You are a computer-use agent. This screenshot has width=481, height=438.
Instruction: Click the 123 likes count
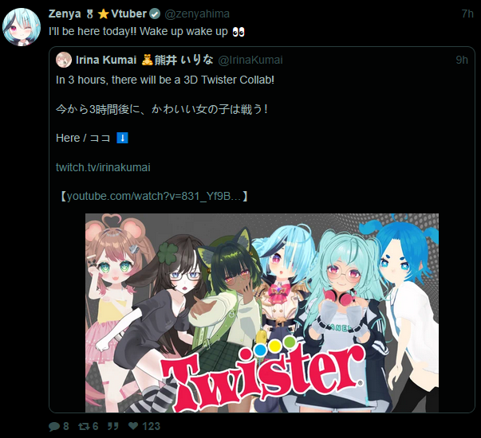pos(152,426)
